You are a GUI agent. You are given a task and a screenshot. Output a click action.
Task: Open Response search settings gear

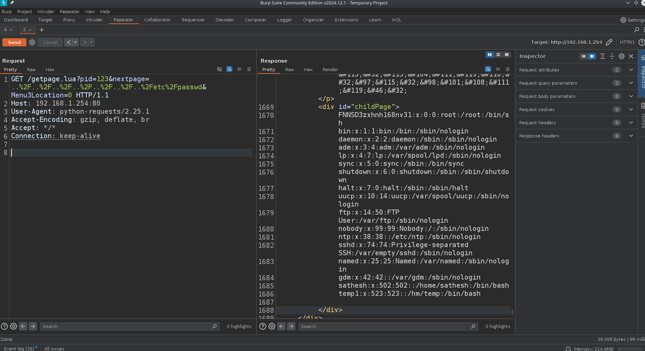click(272, 326)
